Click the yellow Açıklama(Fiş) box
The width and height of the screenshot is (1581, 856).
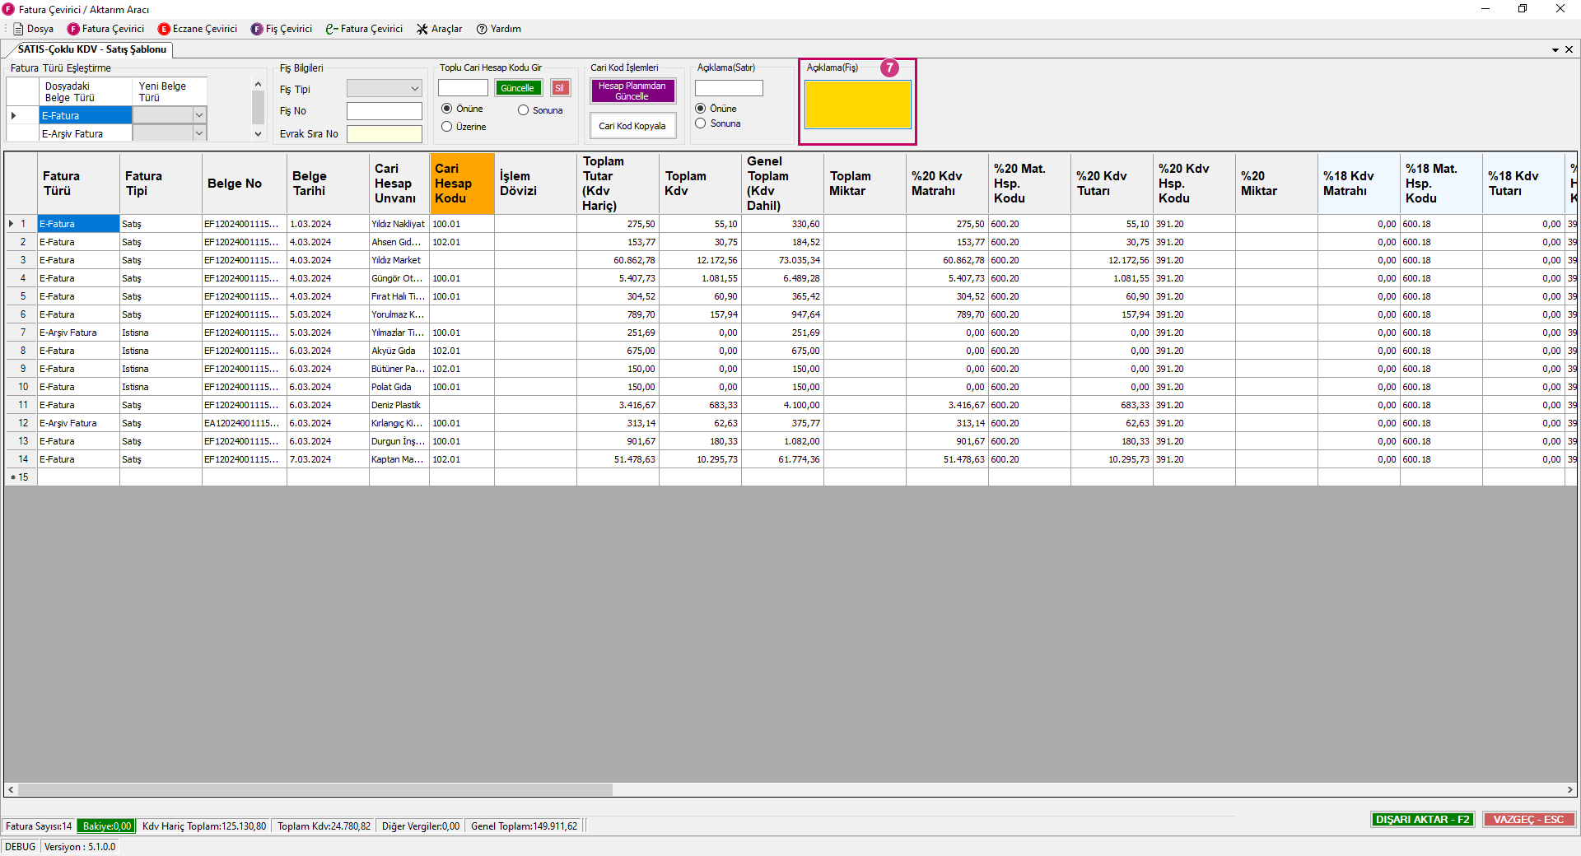click(x=857, y=105)
